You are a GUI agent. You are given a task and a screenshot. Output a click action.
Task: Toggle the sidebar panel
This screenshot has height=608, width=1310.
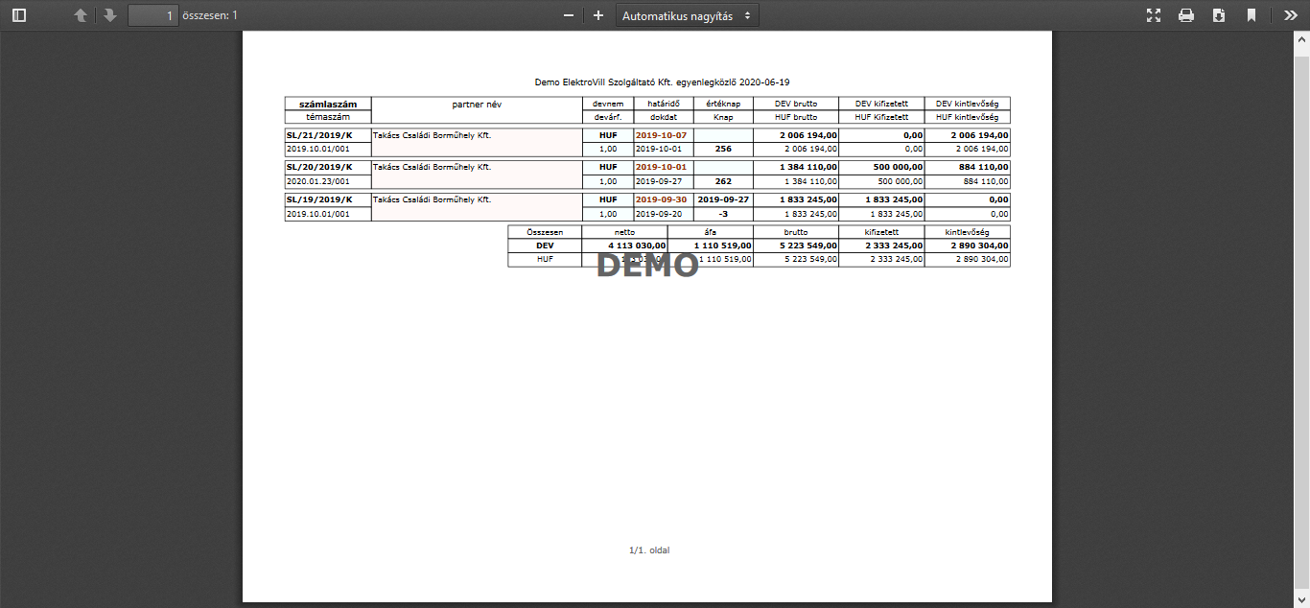[19, 15]
